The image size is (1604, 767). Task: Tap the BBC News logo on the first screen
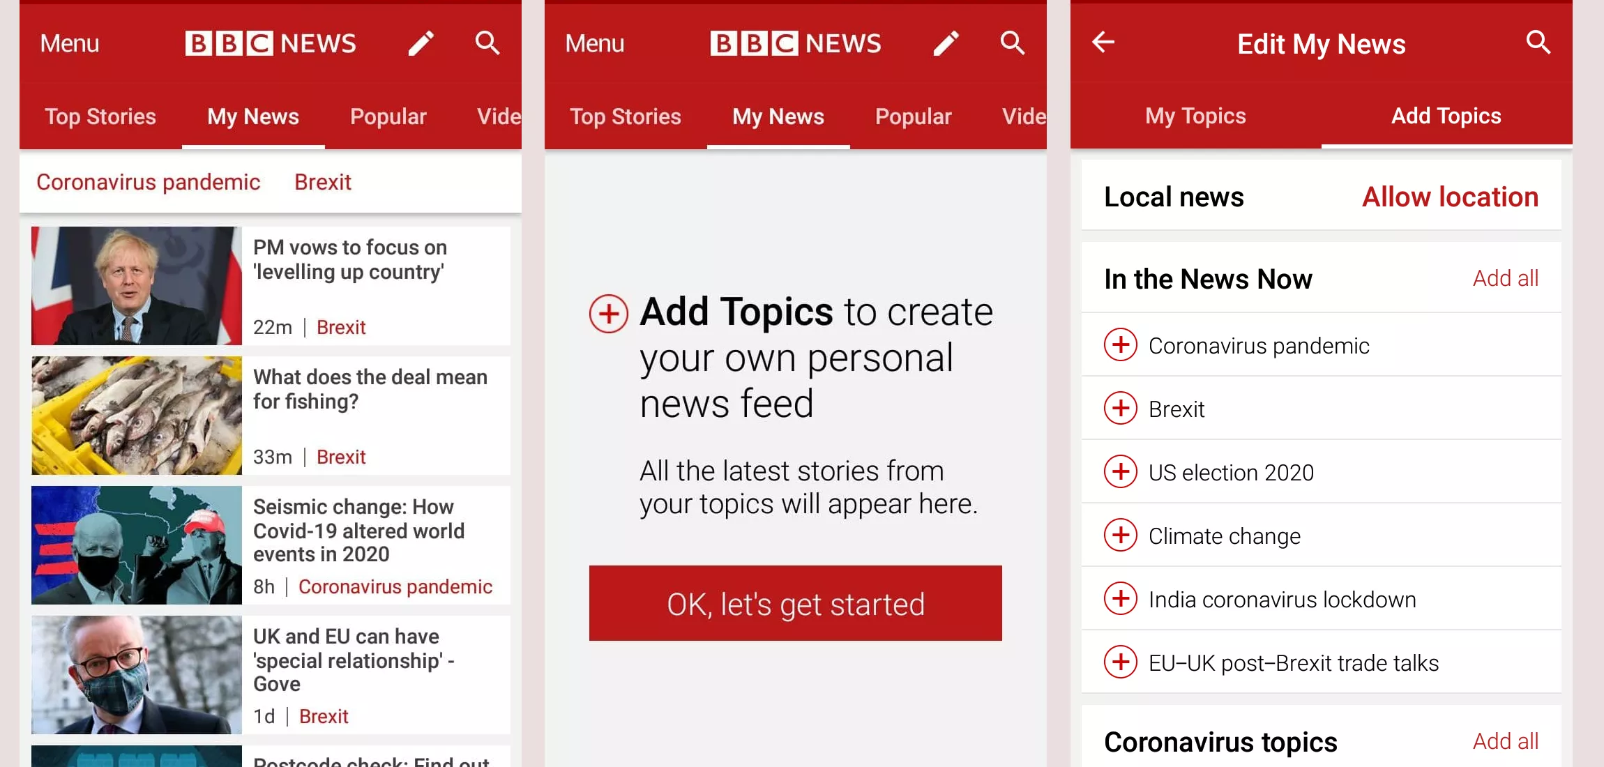tap(271, 43)
